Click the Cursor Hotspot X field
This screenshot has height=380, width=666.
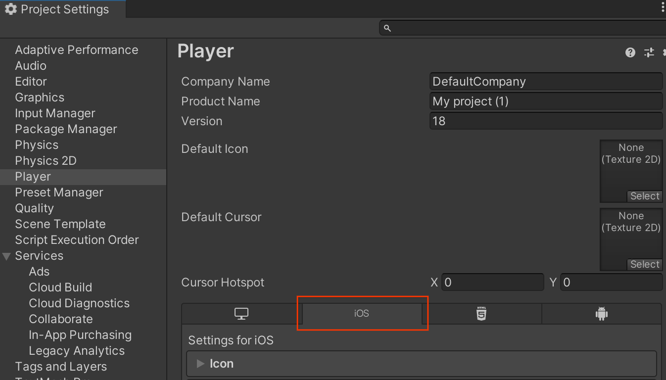(x=492, y=283)
